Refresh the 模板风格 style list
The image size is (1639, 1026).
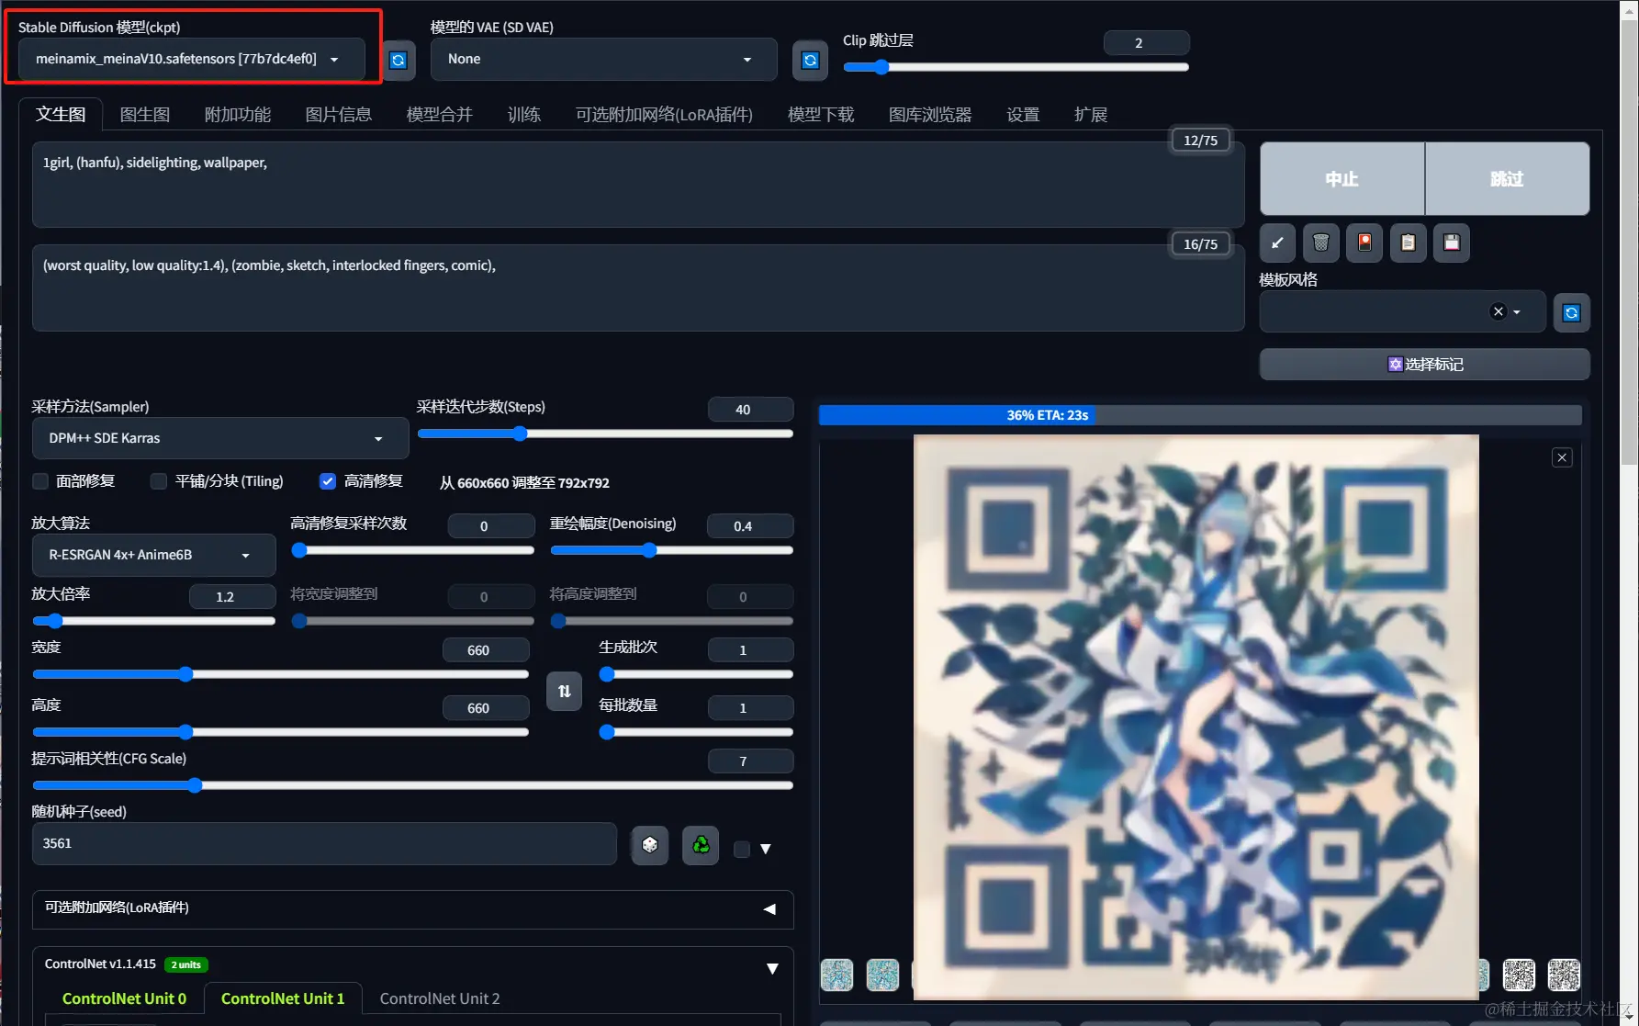[x=1571, y=312]
